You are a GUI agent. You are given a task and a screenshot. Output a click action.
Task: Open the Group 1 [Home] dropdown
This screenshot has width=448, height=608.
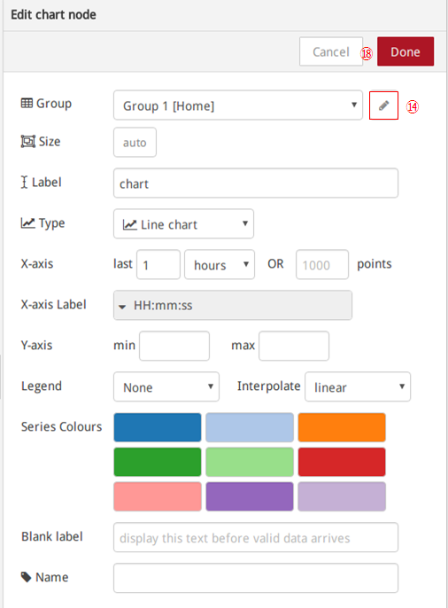pyautogui.click(x=238, y=105)
